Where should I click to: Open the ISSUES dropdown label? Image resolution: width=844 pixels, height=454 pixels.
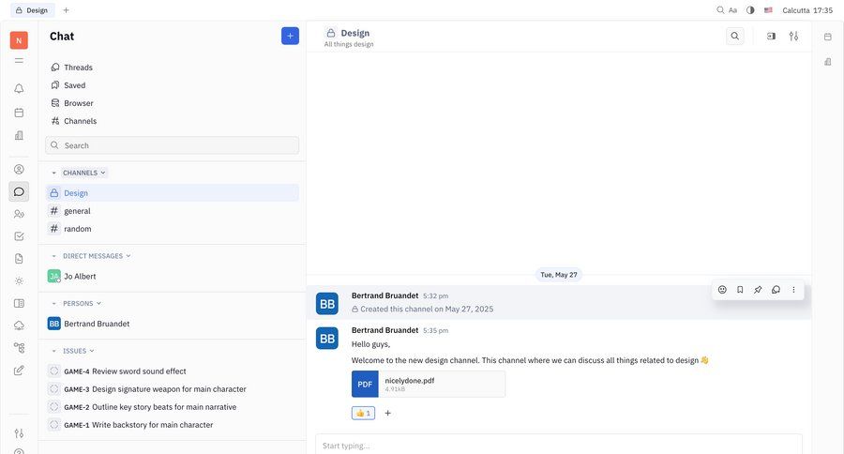79,351
